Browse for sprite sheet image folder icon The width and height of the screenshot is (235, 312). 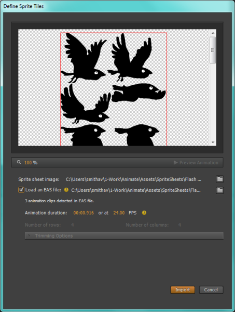tap(220, 179)
